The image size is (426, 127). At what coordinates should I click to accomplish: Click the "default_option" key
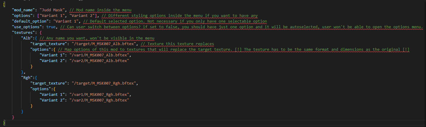30,21
